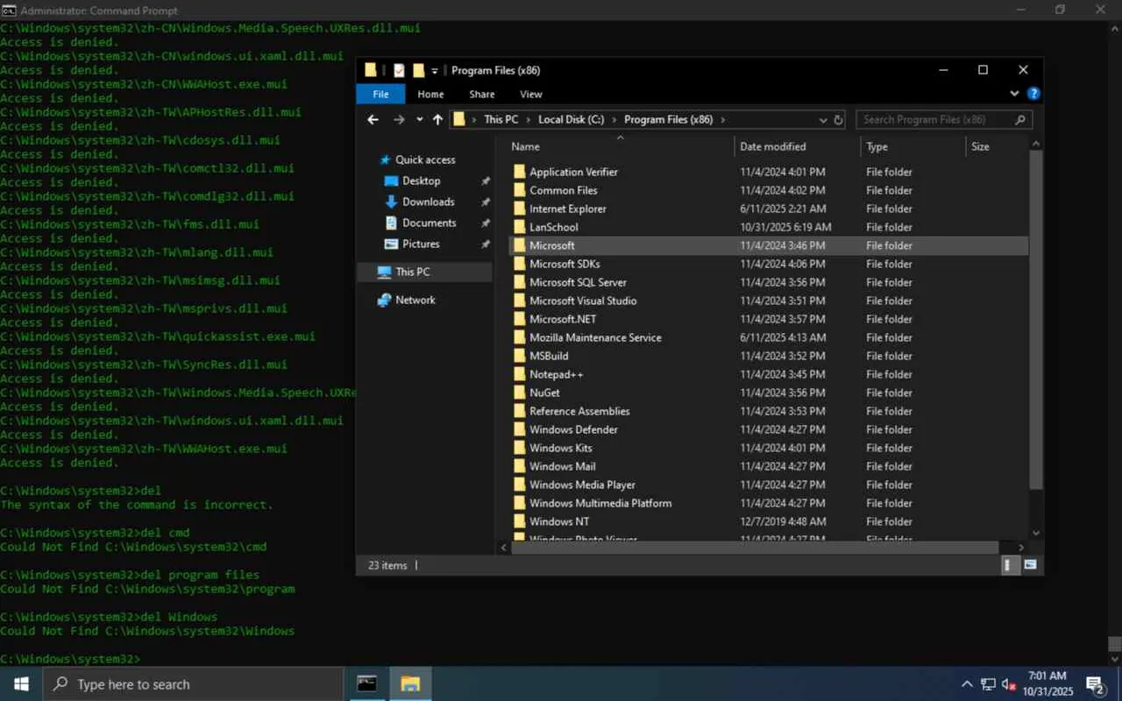
Task: Go up one level with the Up arrow
Action: click(x=437, y=120)
